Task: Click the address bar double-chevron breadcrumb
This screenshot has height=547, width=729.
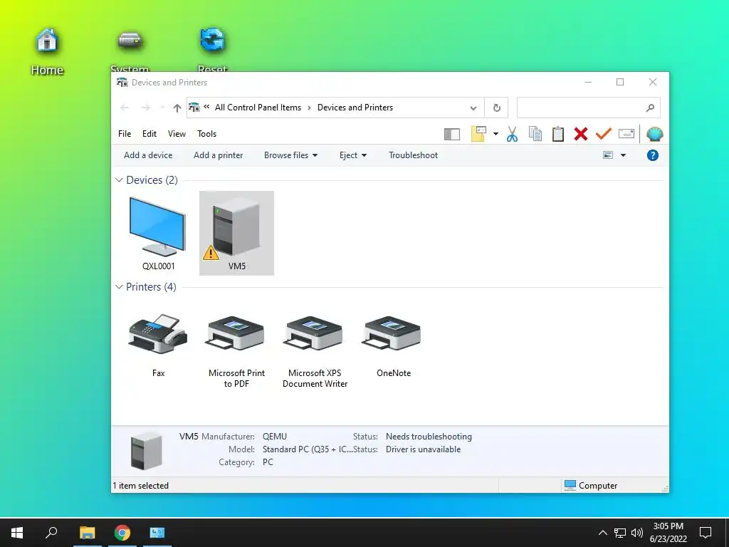Action: (206, 108)
